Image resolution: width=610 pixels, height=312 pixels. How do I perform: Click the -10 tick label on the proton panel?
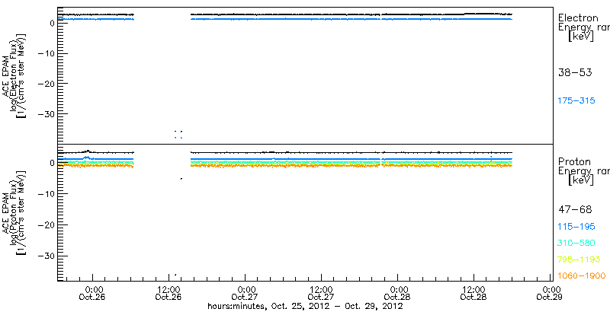click(46, 193)
